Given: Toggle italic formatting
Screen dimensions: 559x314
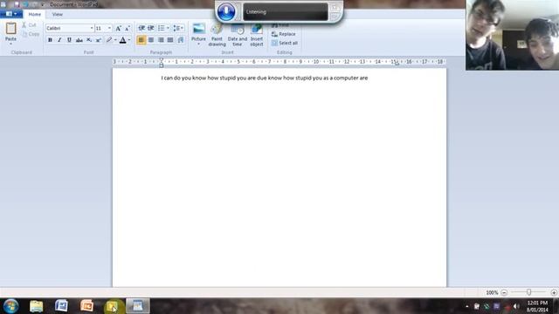Looking at the screenshot, I should pos(59,40).
